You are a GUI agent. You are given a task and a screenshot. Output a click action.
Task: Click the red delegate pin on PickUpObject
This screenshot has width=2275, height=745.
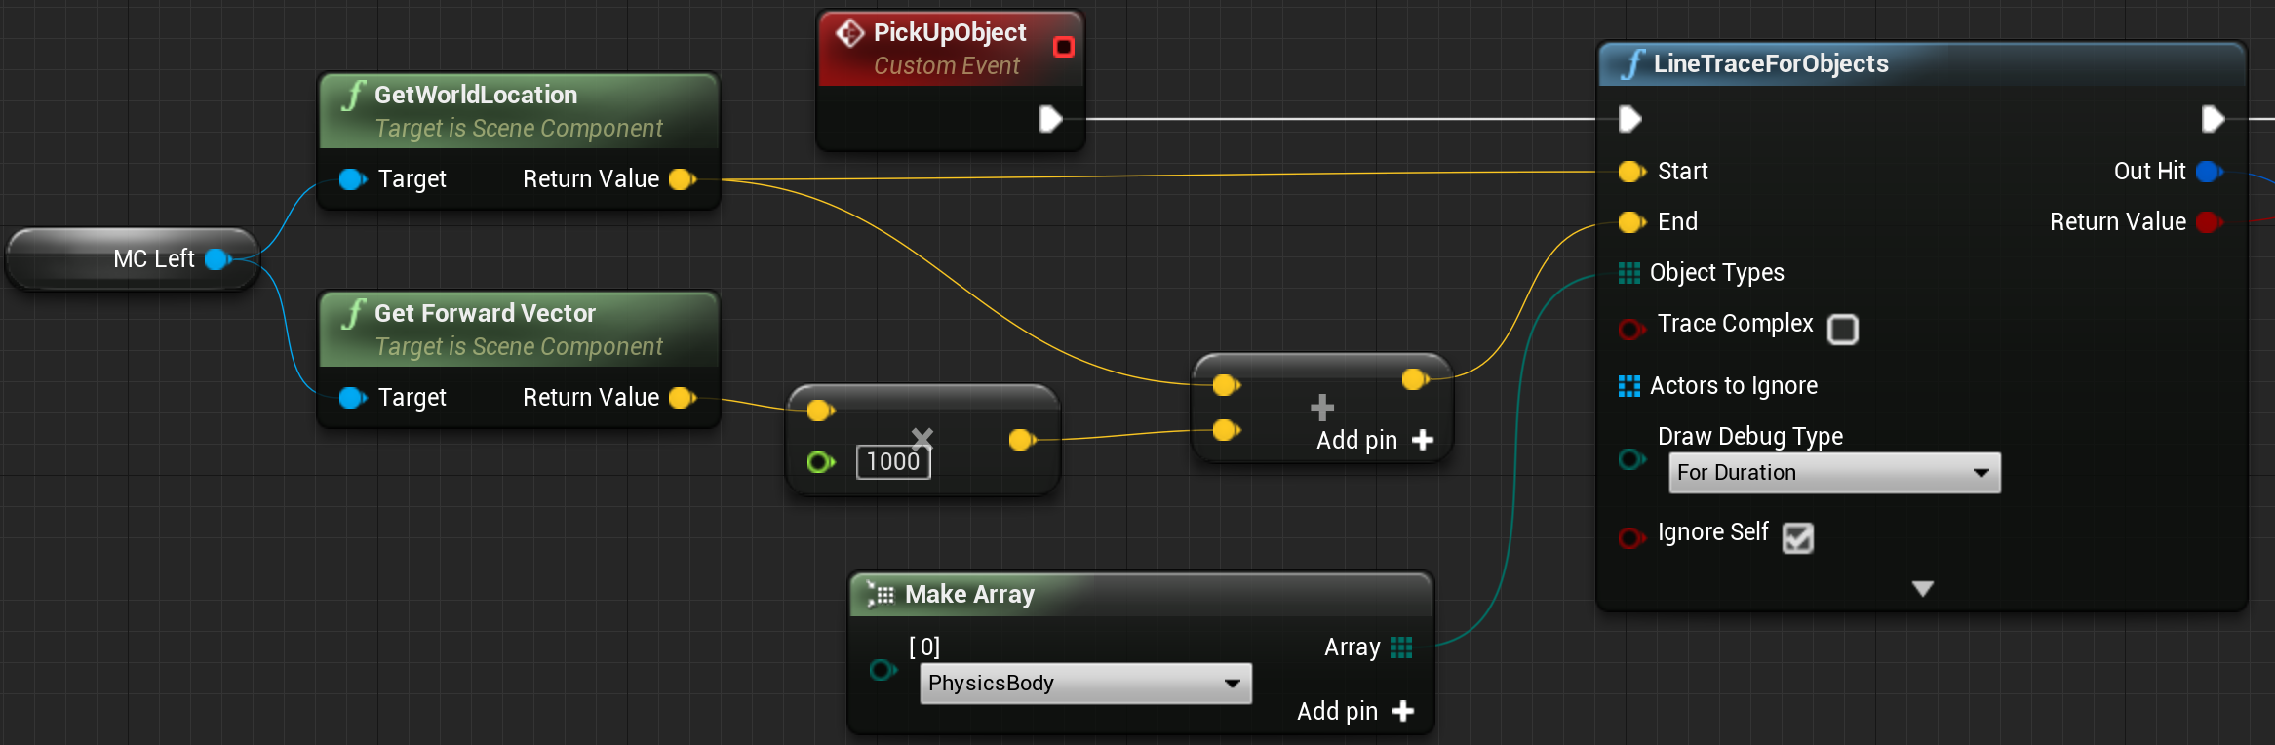(1064, 47)
